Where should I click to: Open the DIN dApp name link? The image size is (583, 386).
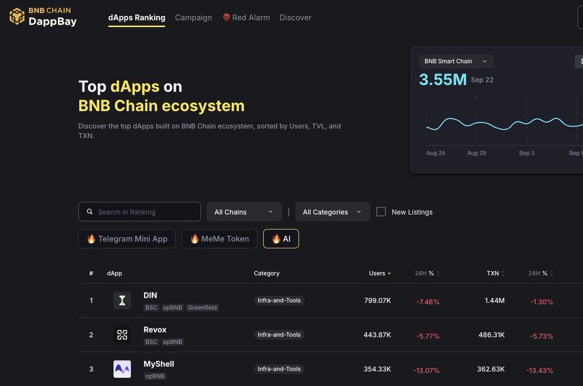point(150,295)
